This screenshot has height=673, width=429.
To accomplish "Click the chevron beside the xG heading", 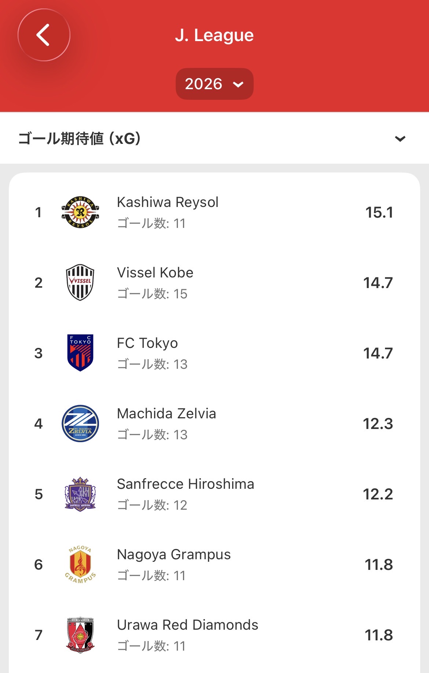I will tap(400, 139).
